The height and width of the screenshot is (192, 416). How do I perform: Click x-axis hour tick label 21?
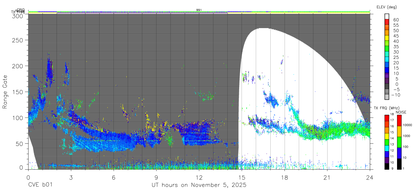pos(327,177)
